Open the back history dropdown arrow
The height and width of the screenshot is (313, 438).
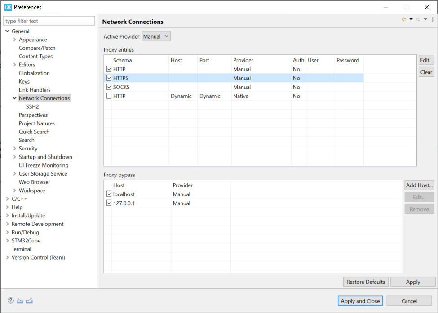[x=411, y=19]
